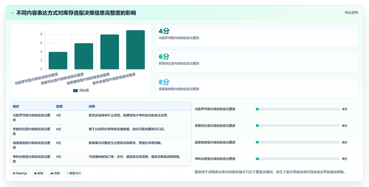Click description starting 能够展示问题发生过程
The width and height of the screenshot is (369, 187).
point(126,143)
